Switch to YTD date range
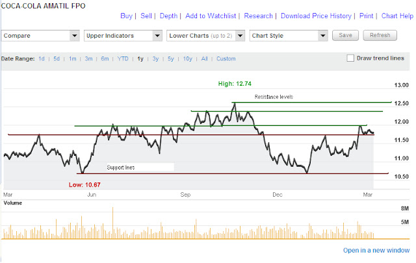 (123, 58)
